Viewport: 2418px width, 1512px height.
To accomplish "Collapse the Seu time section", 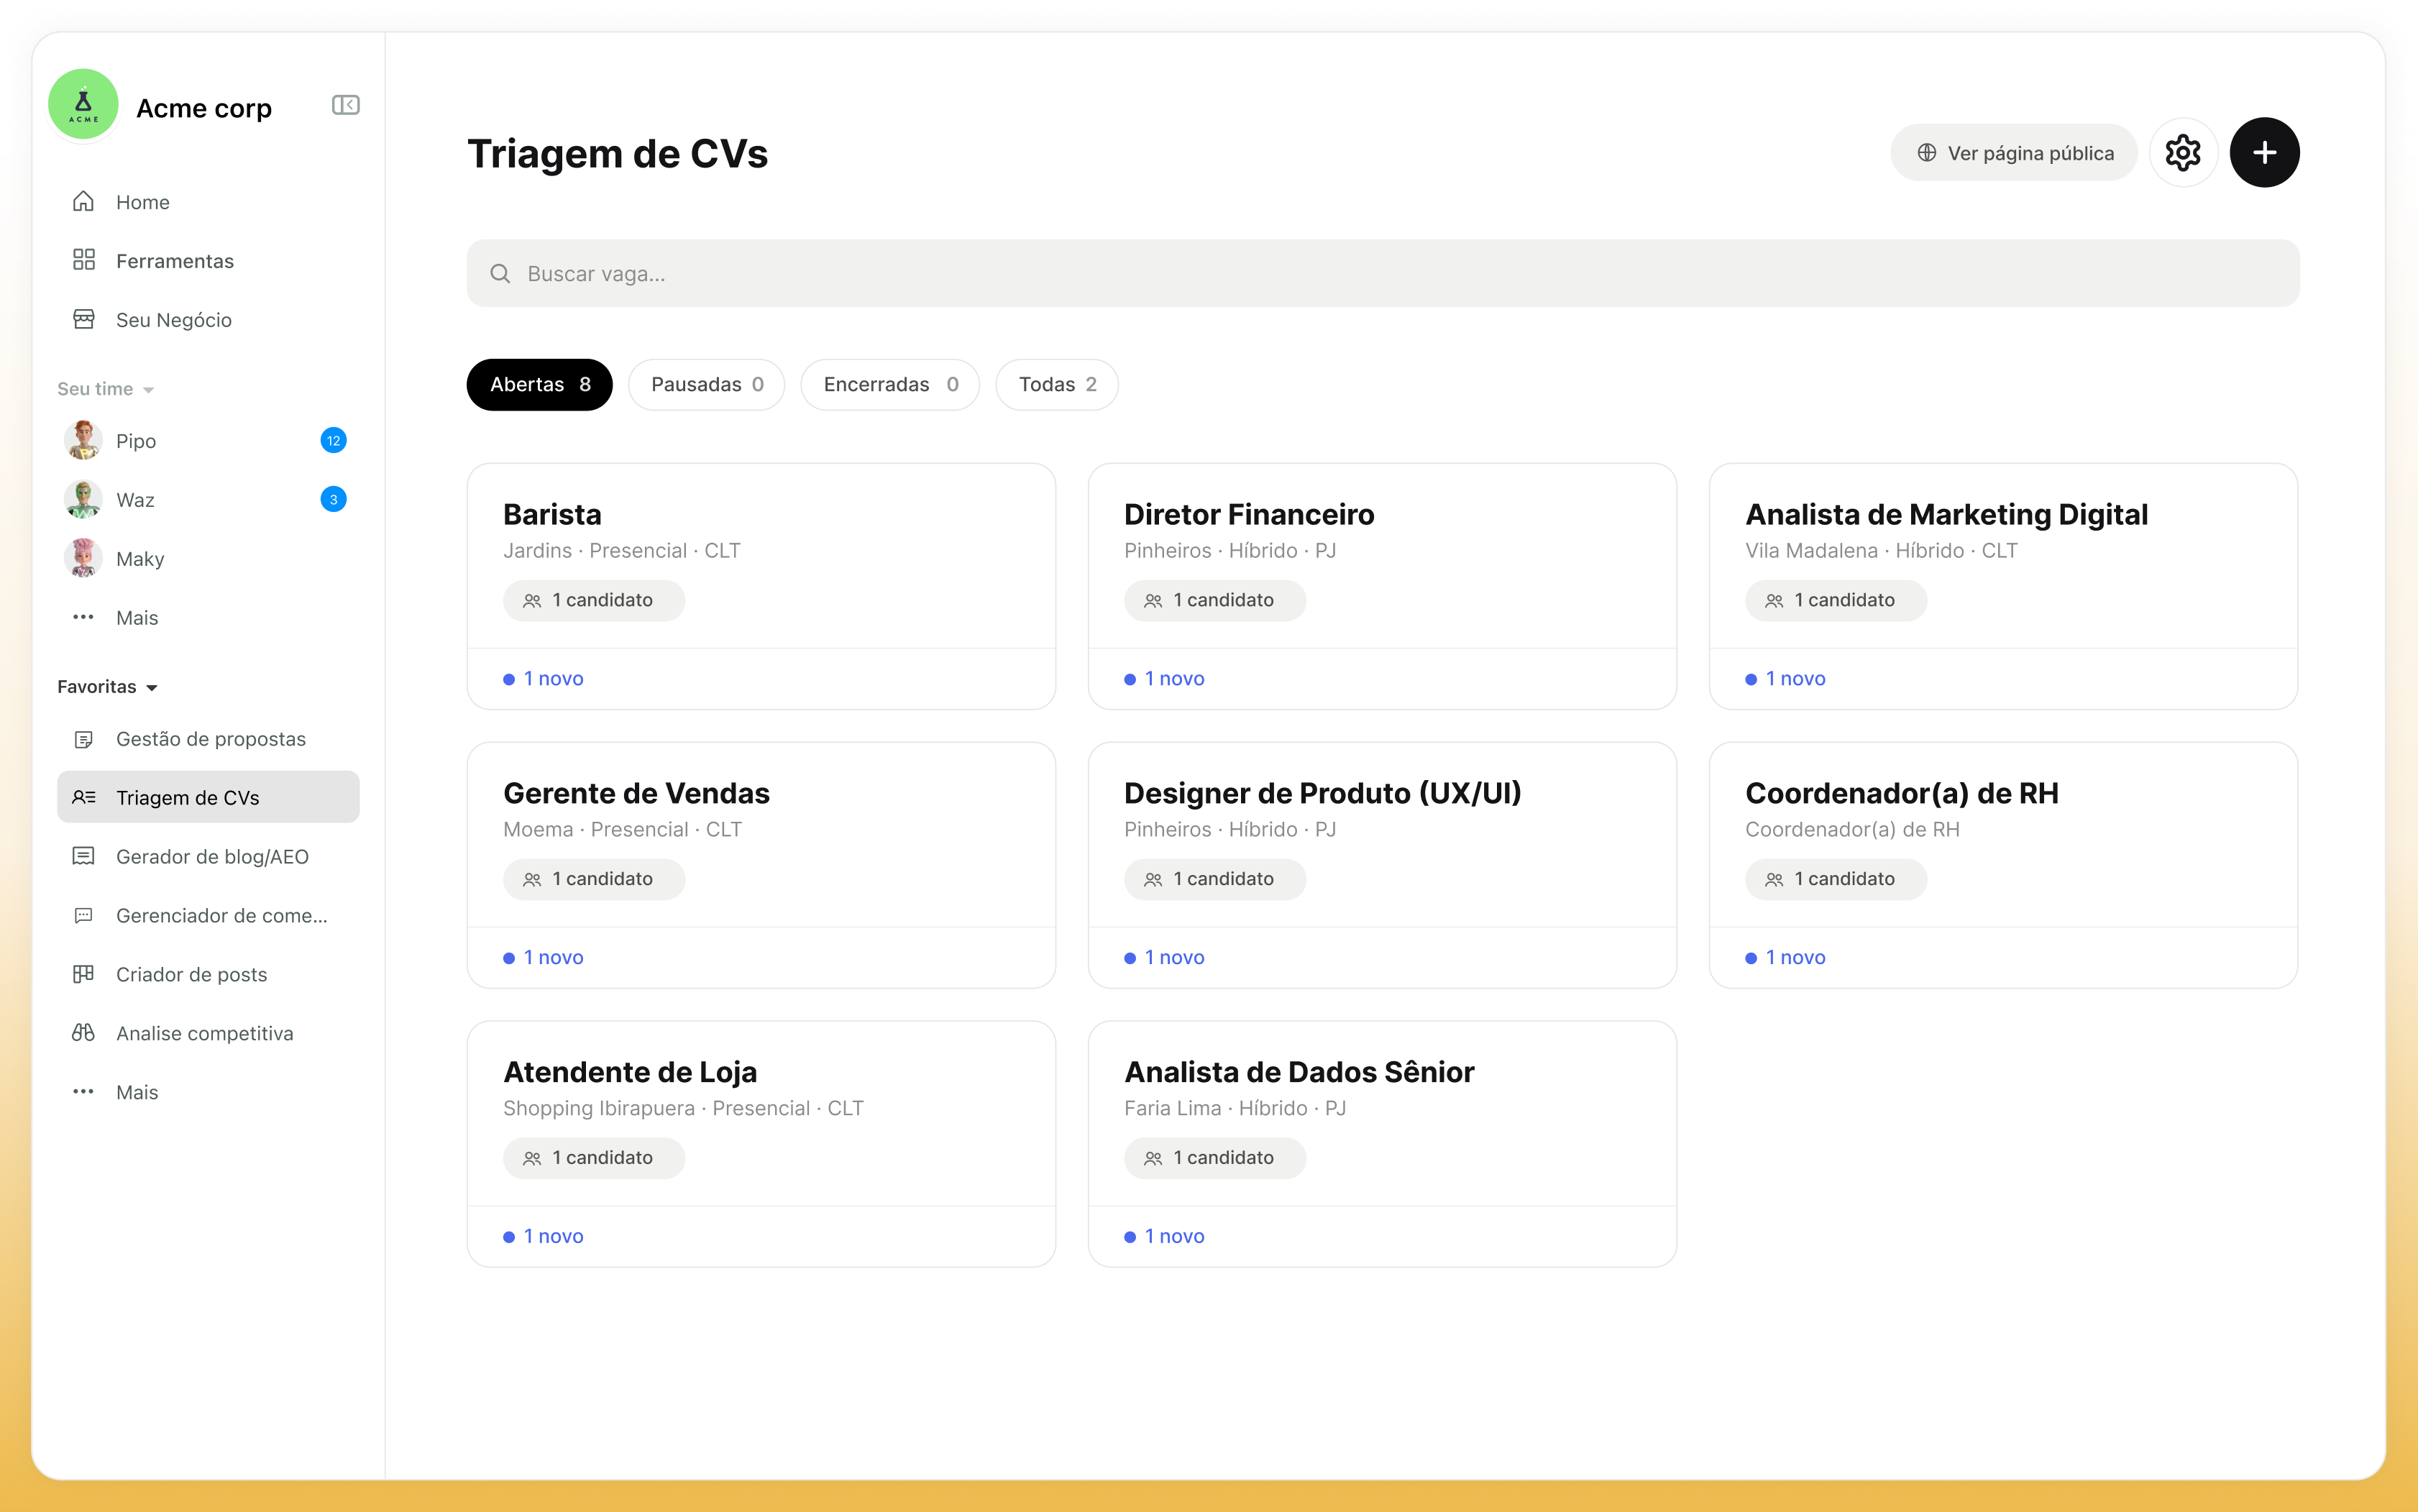I will tap(105, 389).
